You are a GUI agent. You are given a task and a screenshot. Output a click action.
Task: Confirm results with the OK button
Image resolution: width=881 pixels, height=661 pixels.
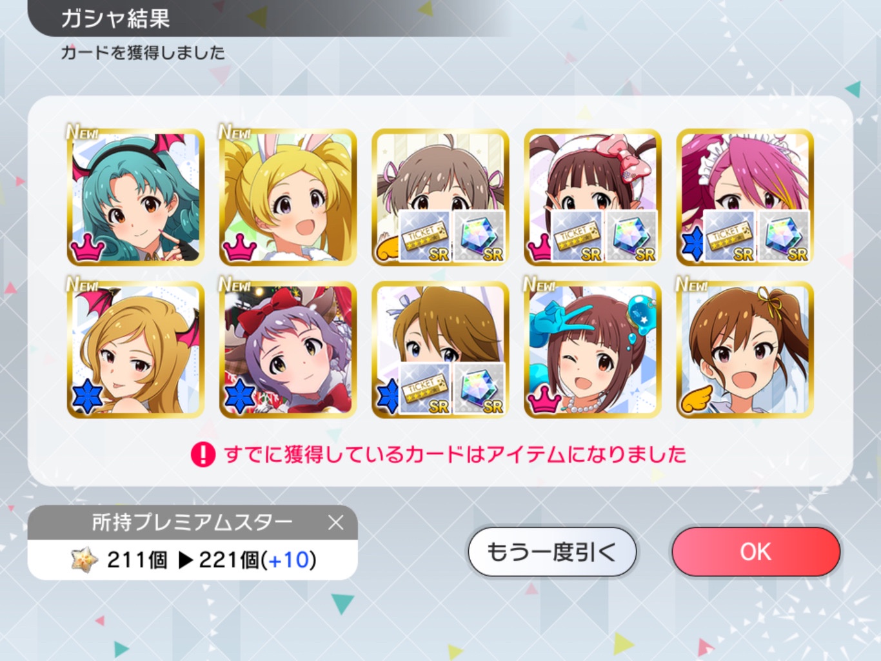tap(756, 552)
